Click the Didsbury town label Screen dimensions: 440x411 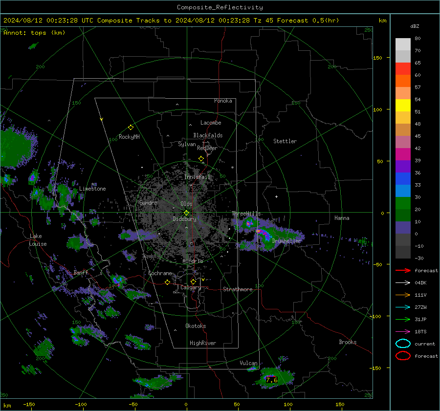click(184, 219)
